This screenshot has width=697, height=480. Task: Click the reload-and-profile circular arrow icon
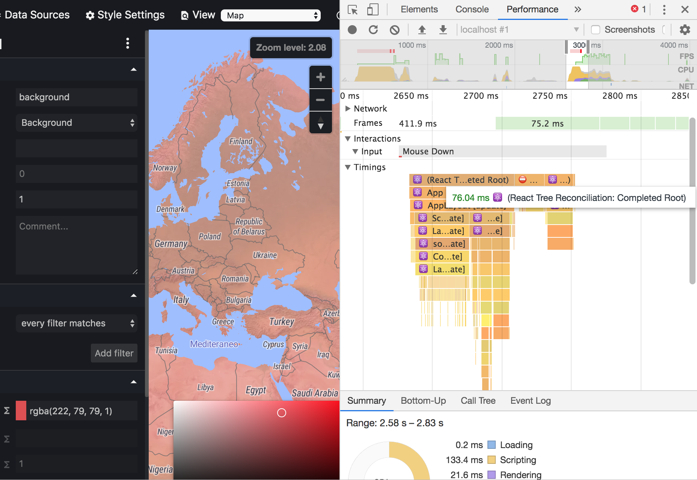[373, 30]
